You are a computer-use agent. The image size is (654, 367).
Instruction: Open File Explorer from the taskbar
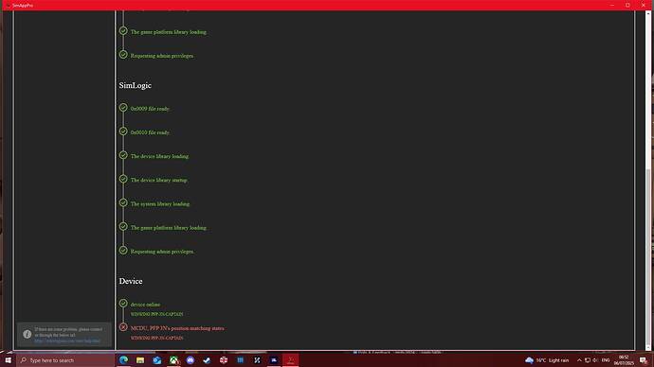pyautogui.click(x=140, y=360)
